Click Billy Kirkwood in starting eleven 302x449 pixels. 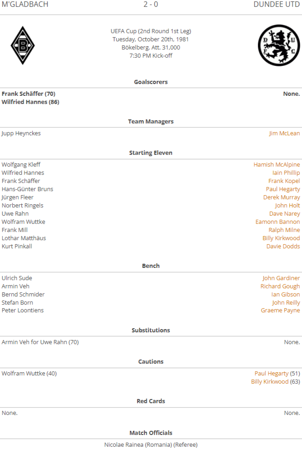(281, 238)
